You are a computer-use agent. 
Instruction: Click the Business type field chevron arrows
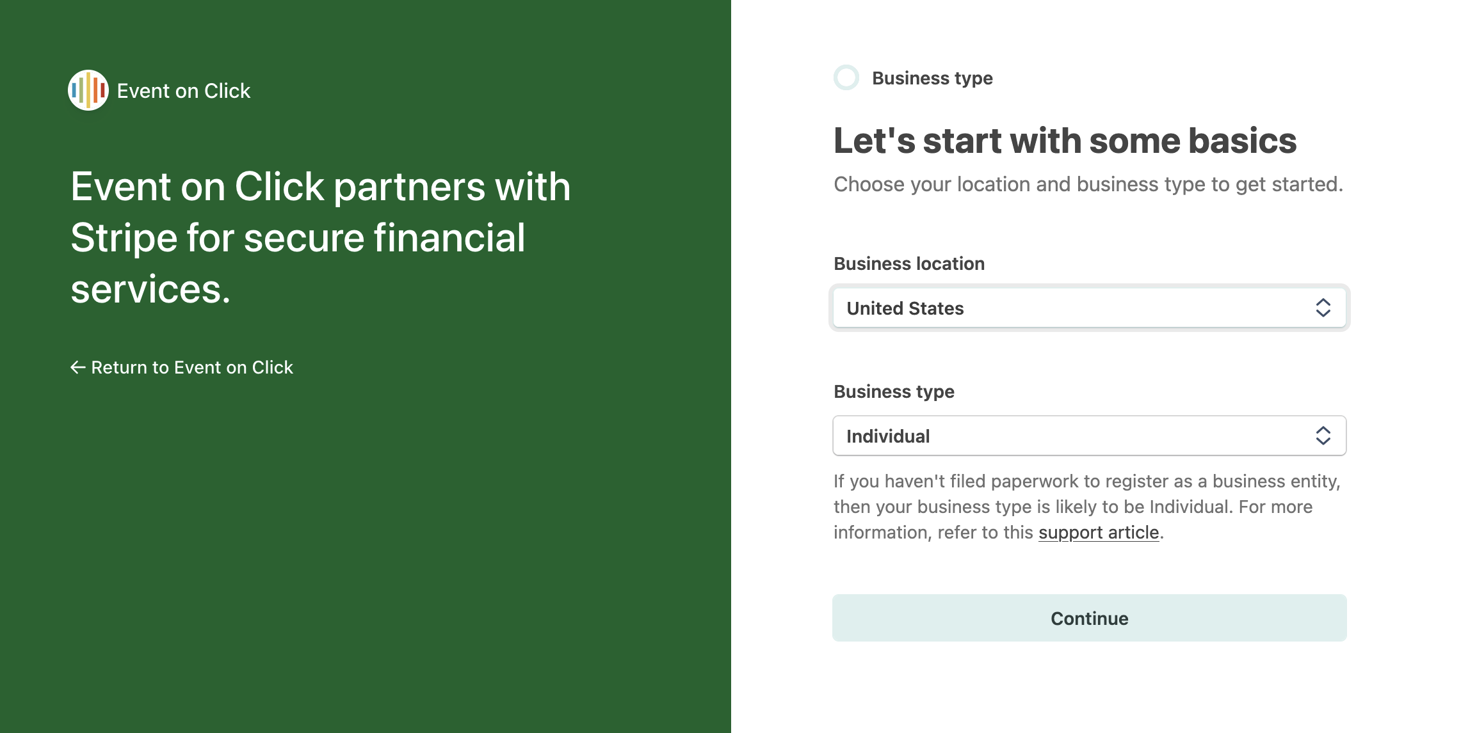(1323, 436)
